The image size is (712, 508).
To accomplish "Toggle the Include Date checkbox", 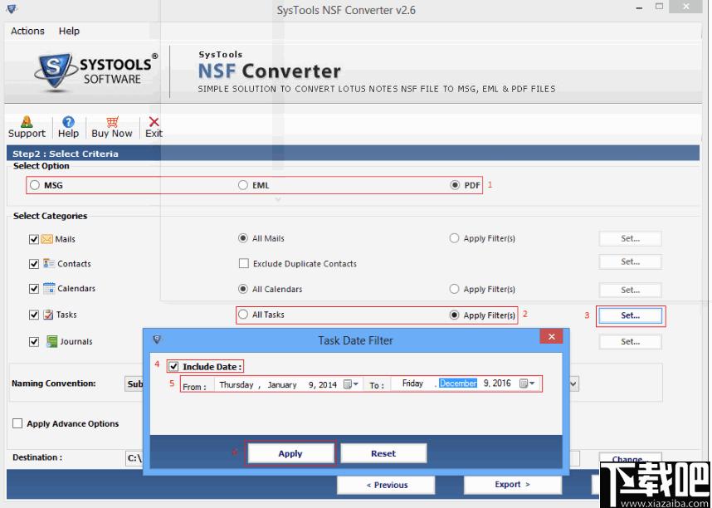I will 173,366.
